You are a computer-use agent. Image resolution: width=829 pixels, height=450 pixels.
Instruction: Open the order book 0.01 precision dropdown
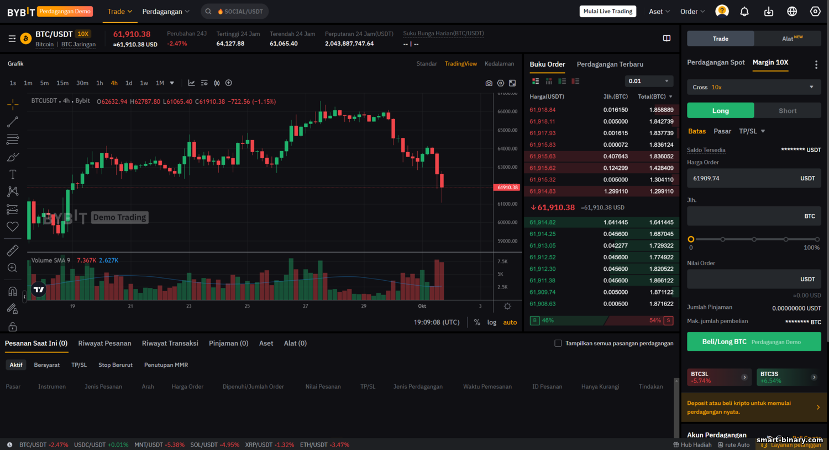pos(649,81)
